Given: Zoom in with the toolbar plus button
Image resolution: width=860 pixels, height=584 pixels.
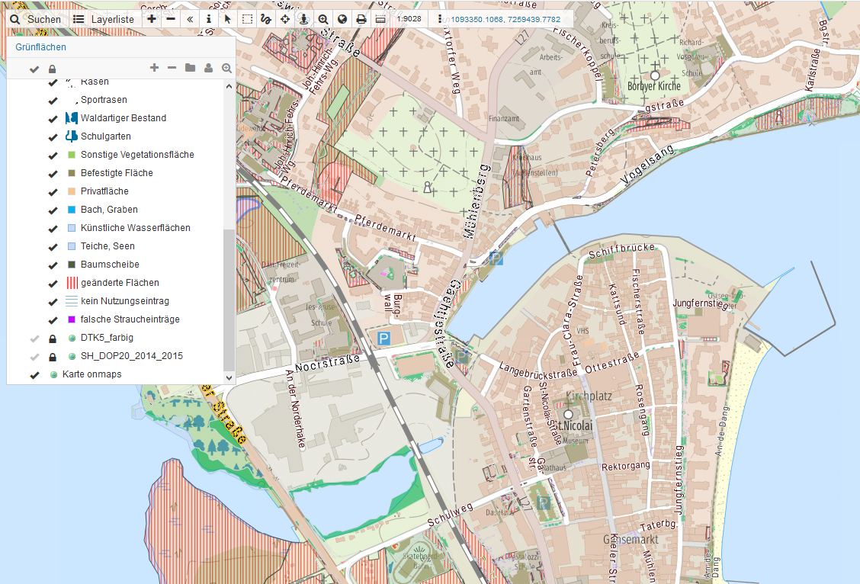Looking at the screenshot, I should coord(152,19).
